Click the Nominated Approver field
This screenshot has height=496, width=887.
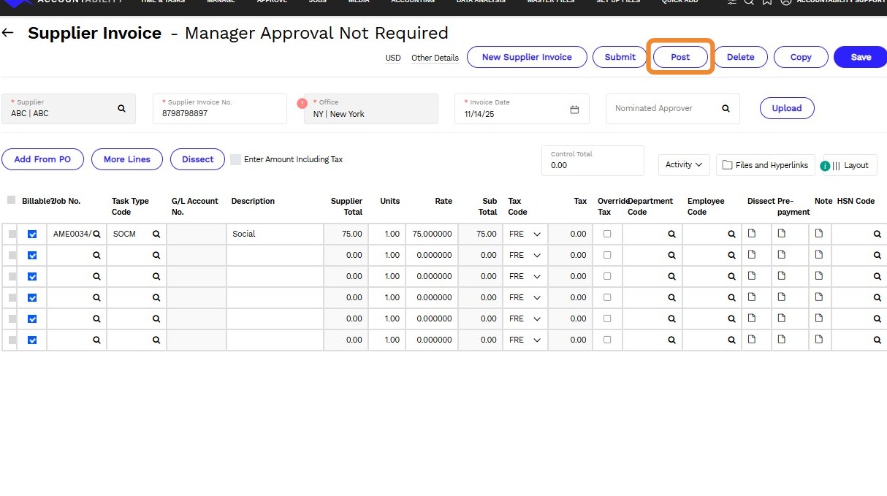(673, 109)
